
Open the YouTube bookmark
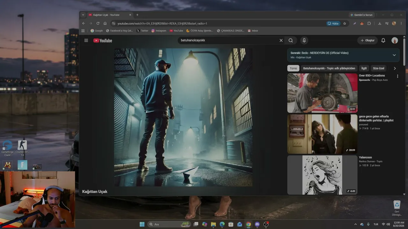pos(176,31)
